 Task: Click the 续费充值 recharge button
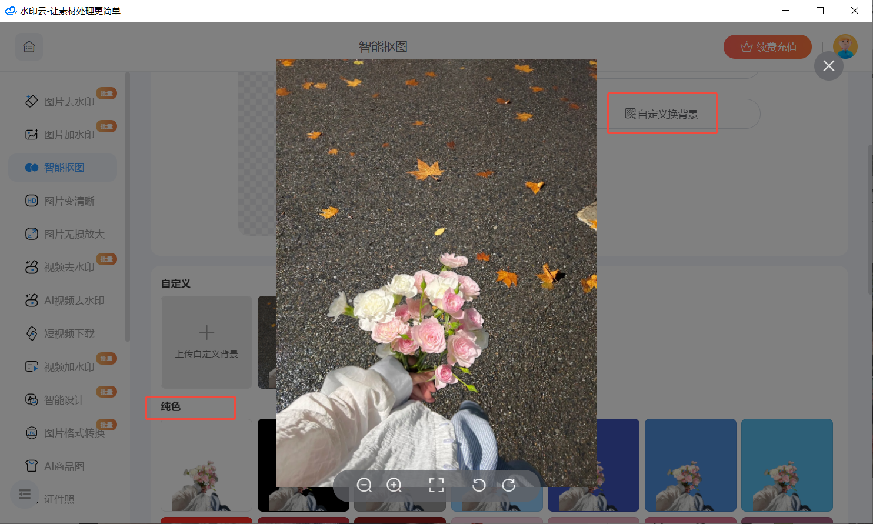(767, 46)
